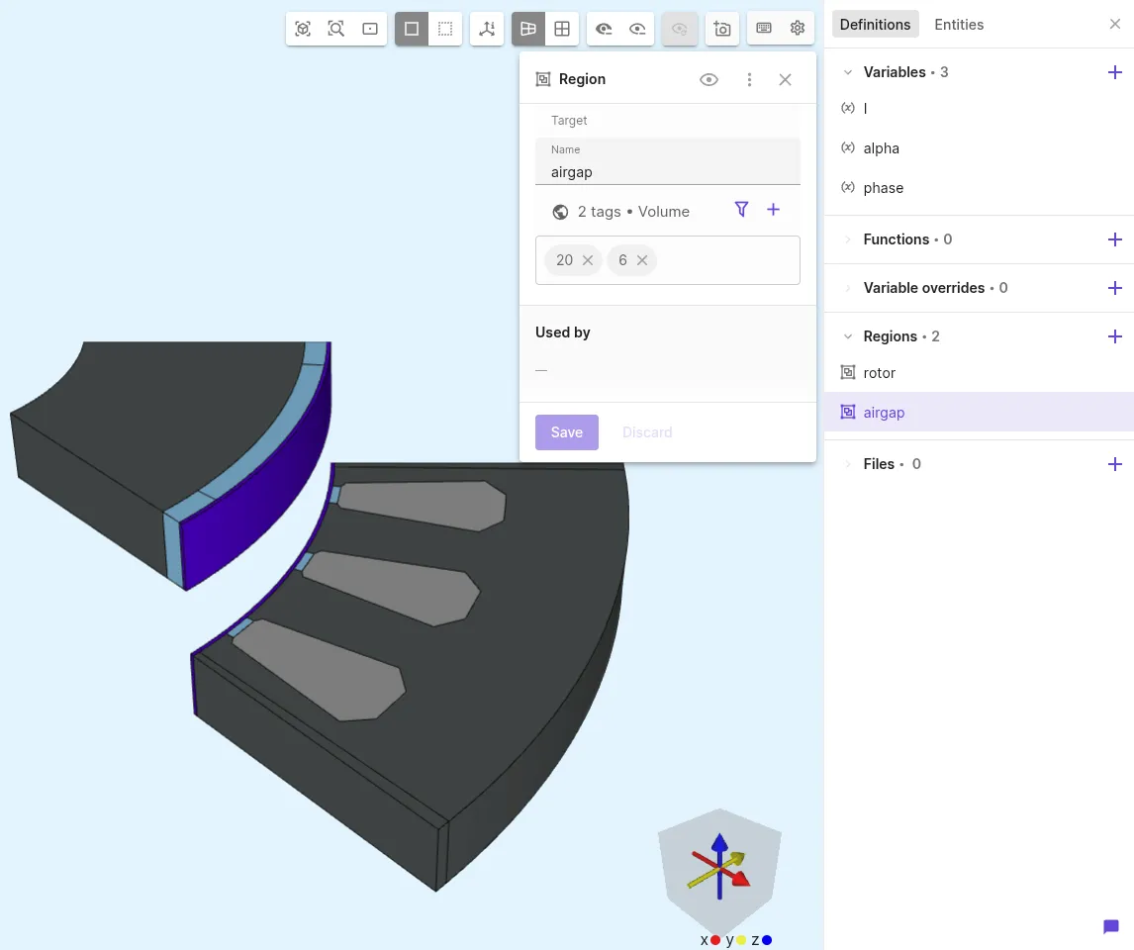The width and height of the screenshot is (1134, 950).
Task: Click the Used by heading
Action: pos(563,332)
